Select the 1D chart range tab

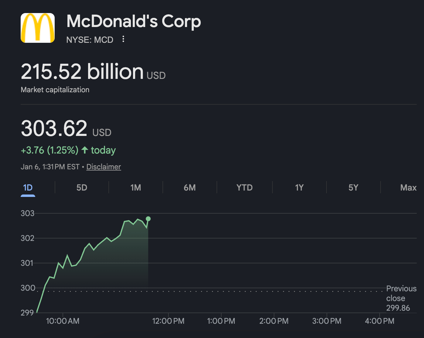click(x=28, y=188)
